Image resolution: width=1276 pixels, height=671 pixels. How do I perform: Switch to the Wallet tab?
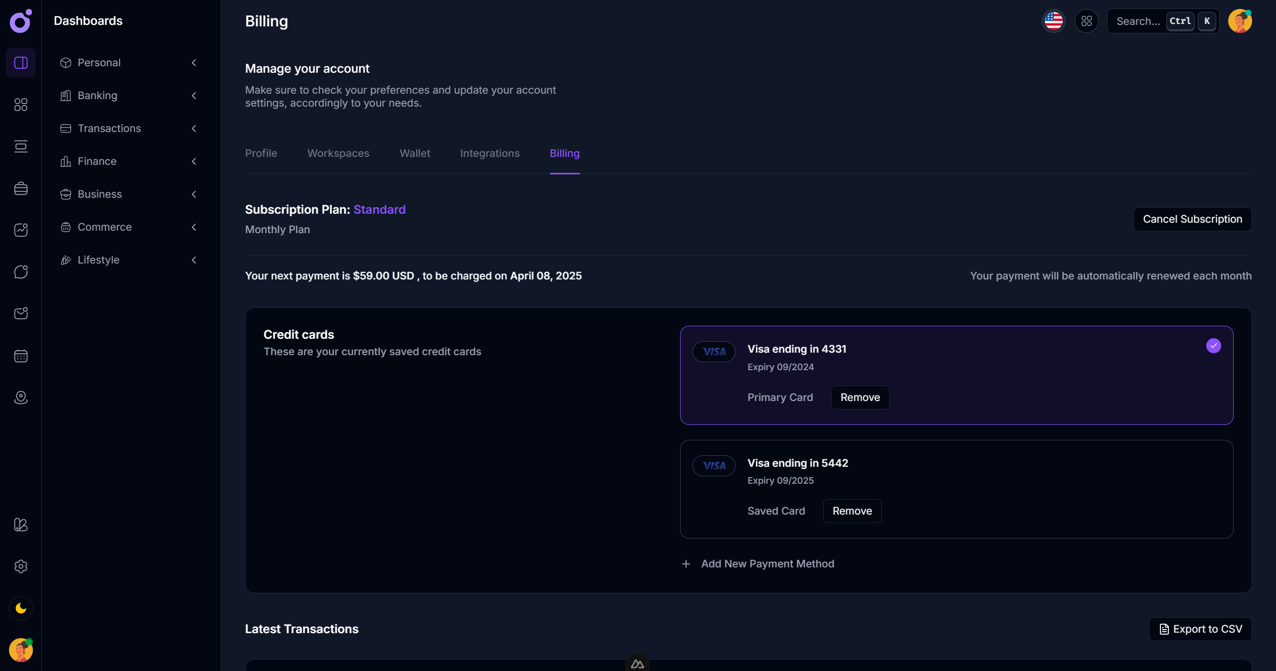(x=415, y=153)
